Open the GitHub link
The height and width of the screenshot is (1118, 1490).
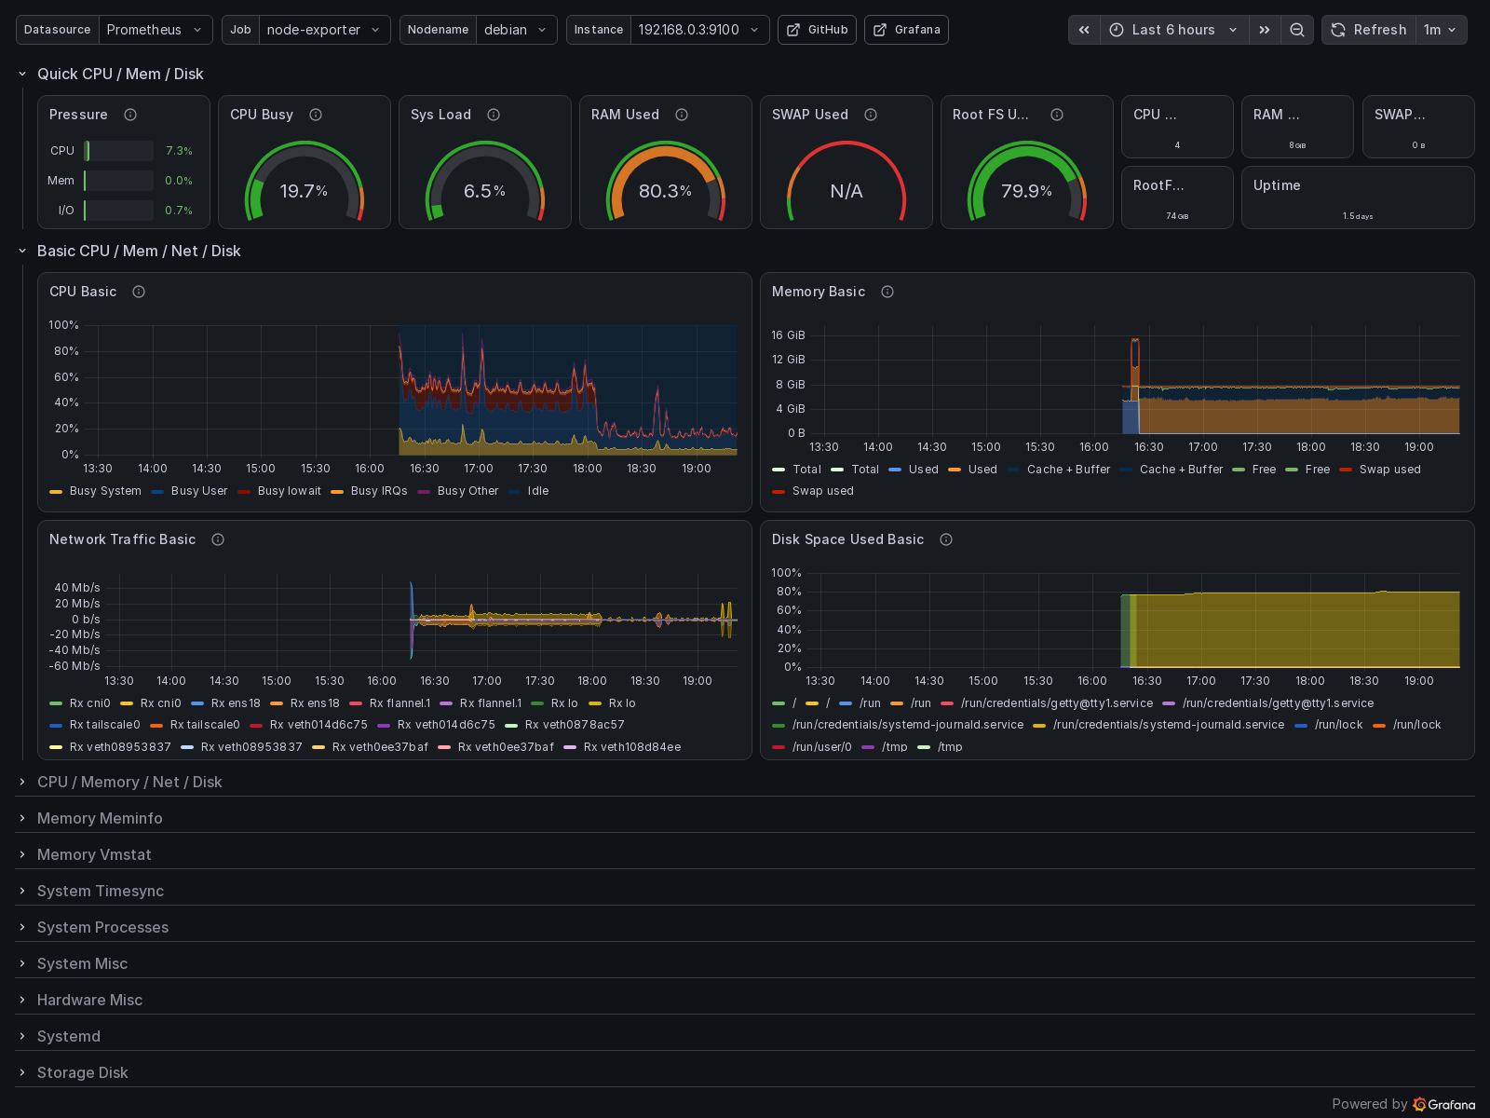click(x=817, y=30)
